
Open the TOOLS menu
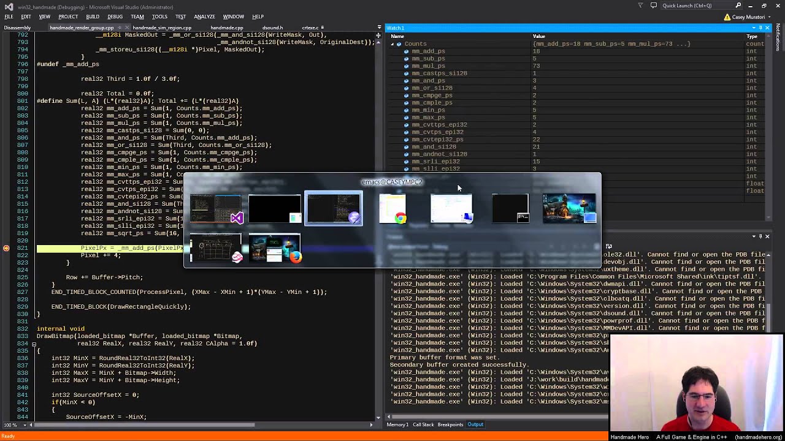[x=159, y=17]
